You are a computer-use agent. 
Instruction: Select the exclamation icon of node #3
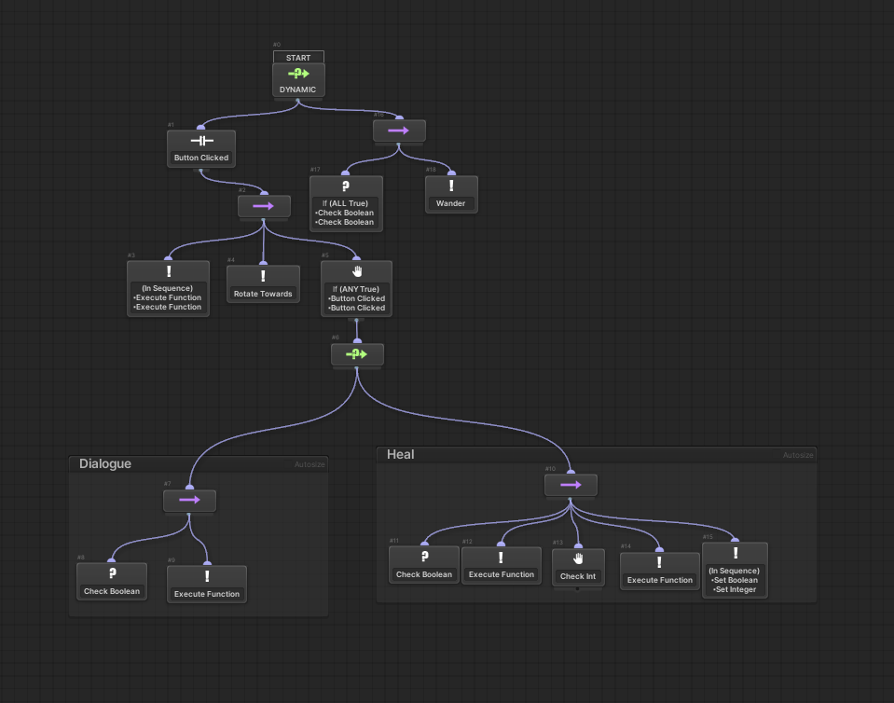pos(169,271)
